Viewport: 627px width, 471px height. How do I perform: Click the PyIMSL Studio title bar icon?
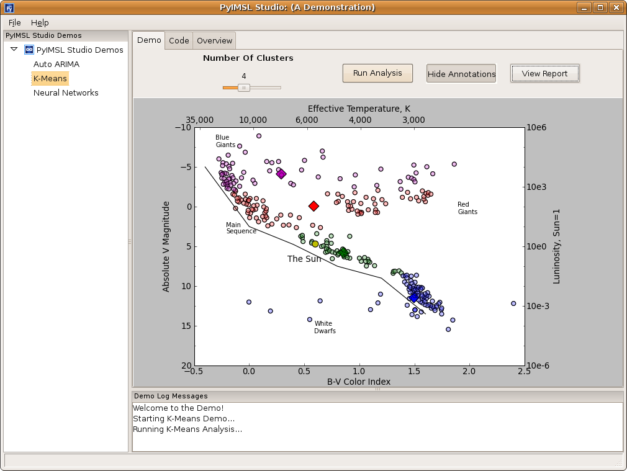tap(9, 7)
